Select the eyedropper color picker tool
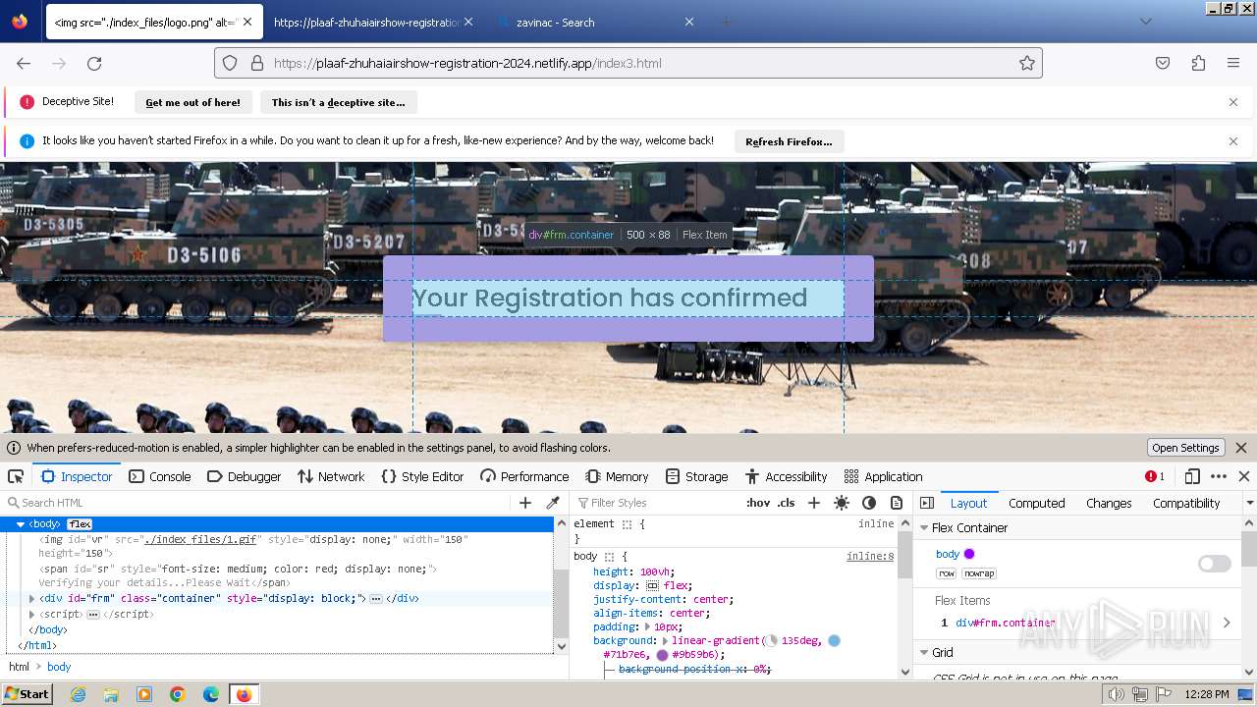Screen dimensions: 1257x707 point(553,503)
